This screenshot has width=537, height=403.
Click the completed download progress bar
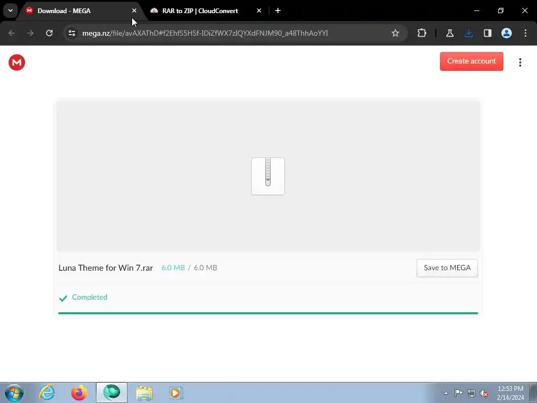tap(268, 313)
